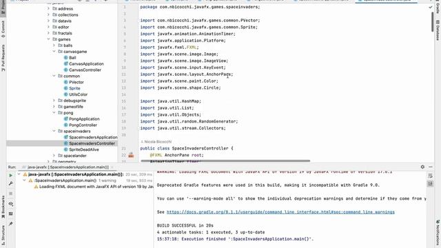The height and width of the screenshot is (248, 441).
Task: Open the Bookmarks tool window
Action: coord(3,207)
